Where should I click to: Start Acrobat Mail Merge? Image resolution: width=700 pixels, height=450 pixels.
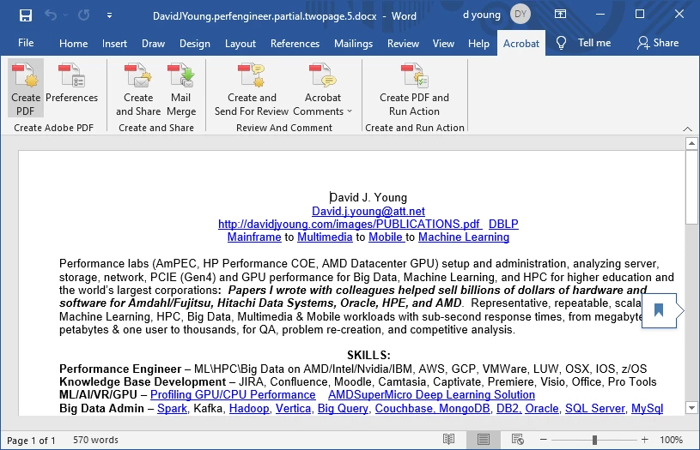[181, 88]
